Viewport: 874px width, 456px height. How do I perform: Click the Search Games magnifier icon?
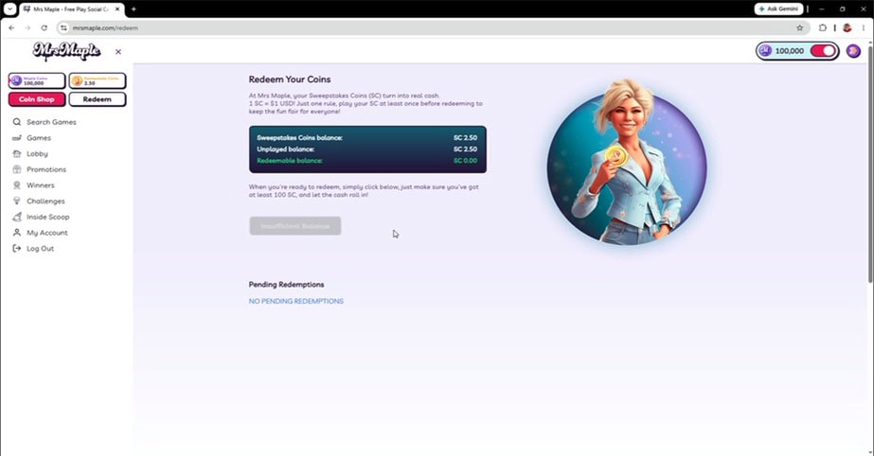coord(17,122)
